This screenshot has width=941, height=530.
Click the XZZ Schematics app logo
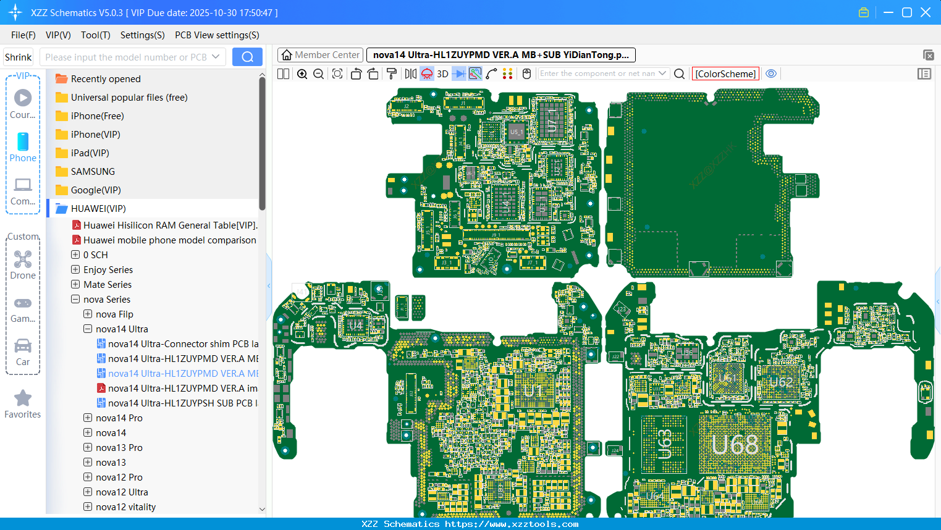click(x=15, y=12)
